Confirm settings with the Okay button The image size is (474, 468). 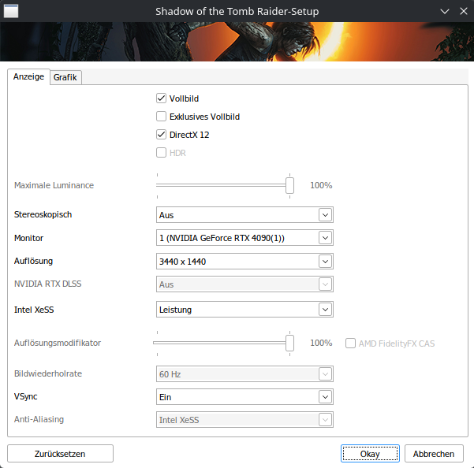coord(370,454)
